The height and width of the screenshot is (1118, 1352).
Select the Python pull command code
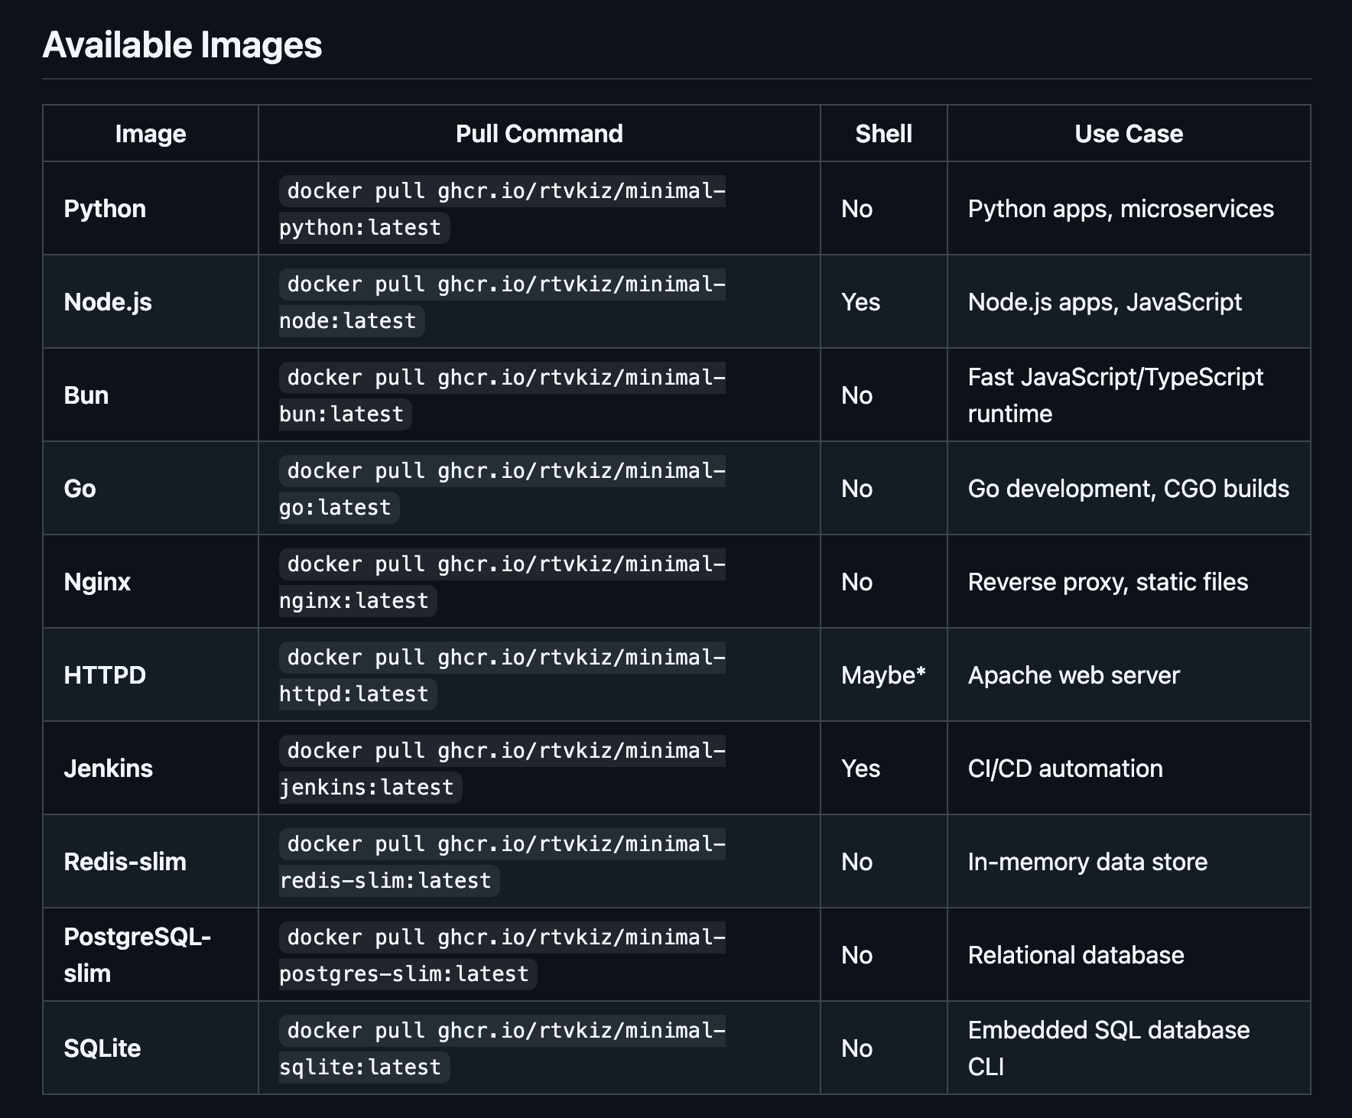[502, 192]
